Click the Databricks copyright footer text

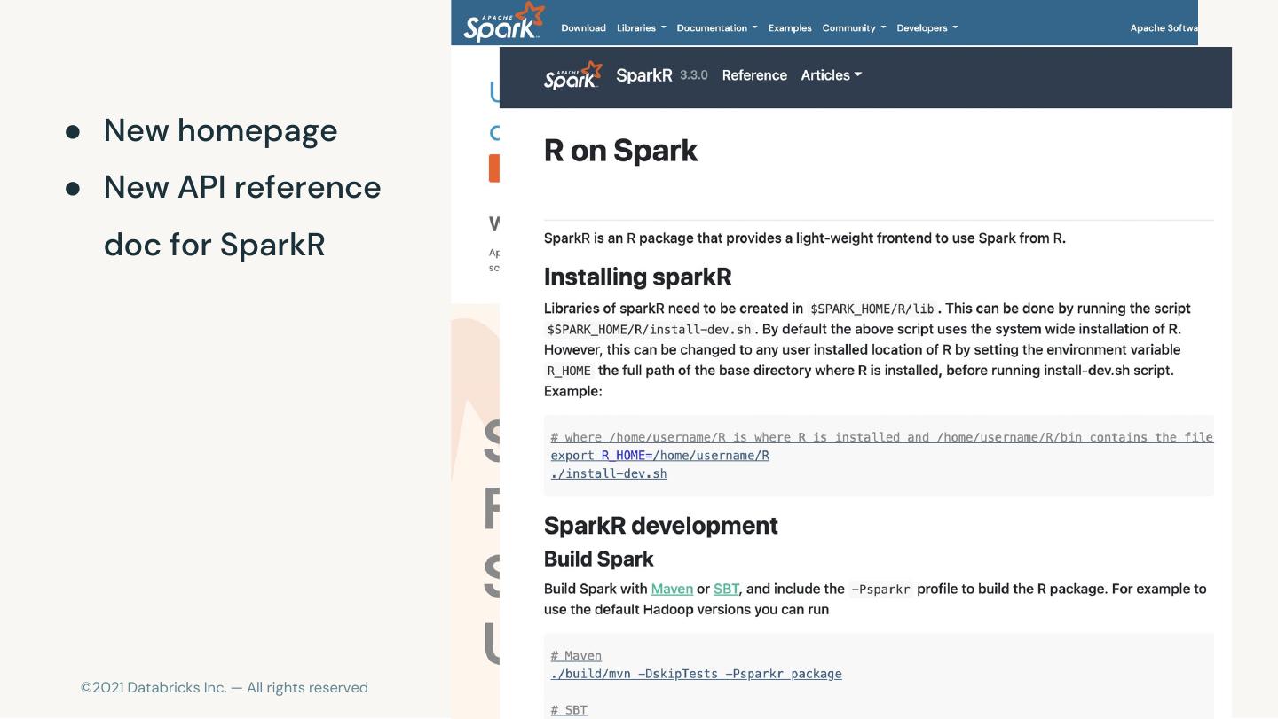pos(225,688)
